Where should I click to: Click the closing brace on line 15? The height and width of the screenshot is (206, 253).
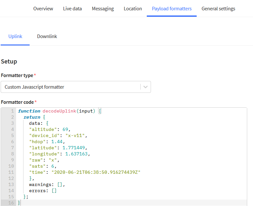point(24,197)
